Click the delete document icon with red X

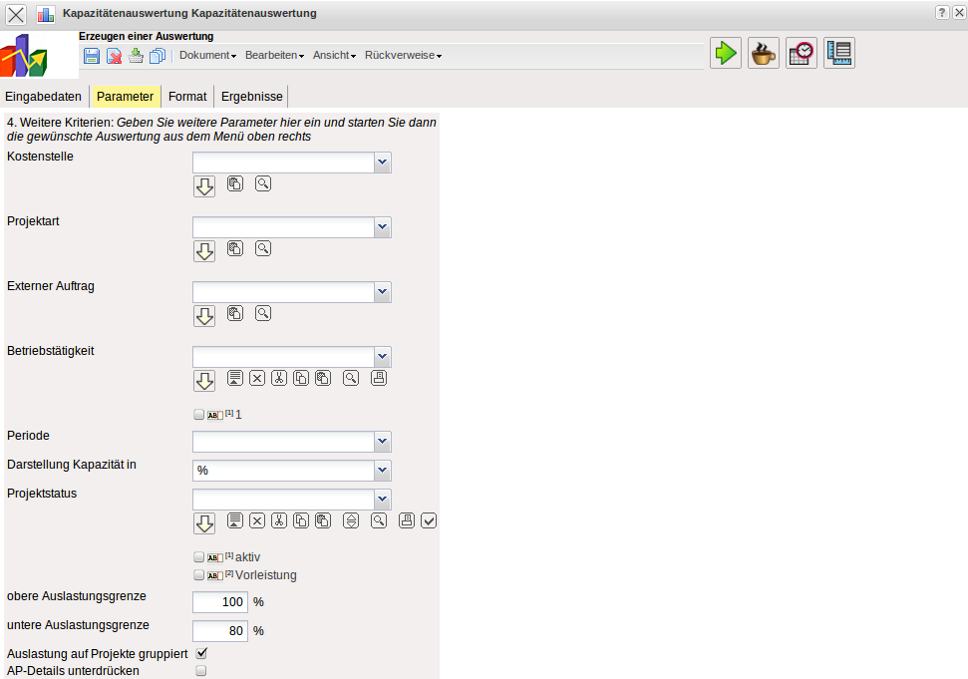pyautogui.click(x=114, y=56)
